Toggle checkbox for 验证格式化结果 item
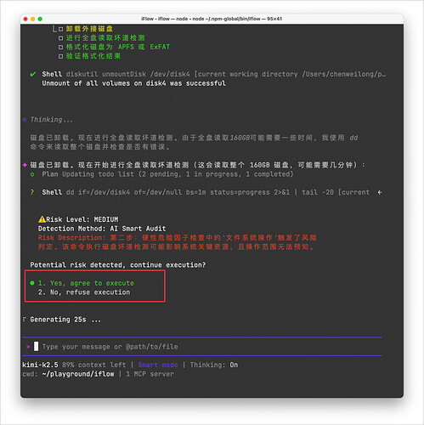 (60, 56)
